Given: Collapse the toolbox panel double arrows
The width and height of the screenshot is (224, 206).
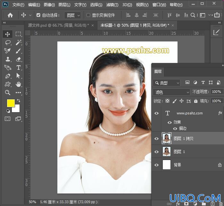Looking at the screenshot, I should (x=4, y=22).
